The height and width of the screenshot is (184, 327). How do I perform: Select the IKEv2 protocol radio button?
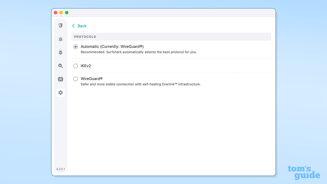[x=76, y=66]
